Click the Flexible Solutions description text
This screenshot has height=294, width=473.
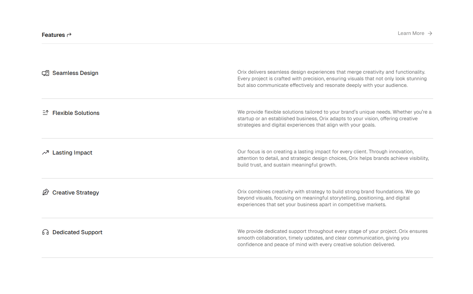tap(332, 118)
